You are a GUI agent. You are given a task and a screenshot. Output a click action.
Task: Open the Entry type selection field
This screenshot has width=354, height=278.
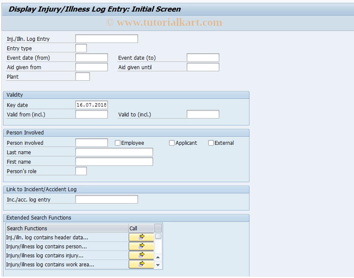point(81,48)
